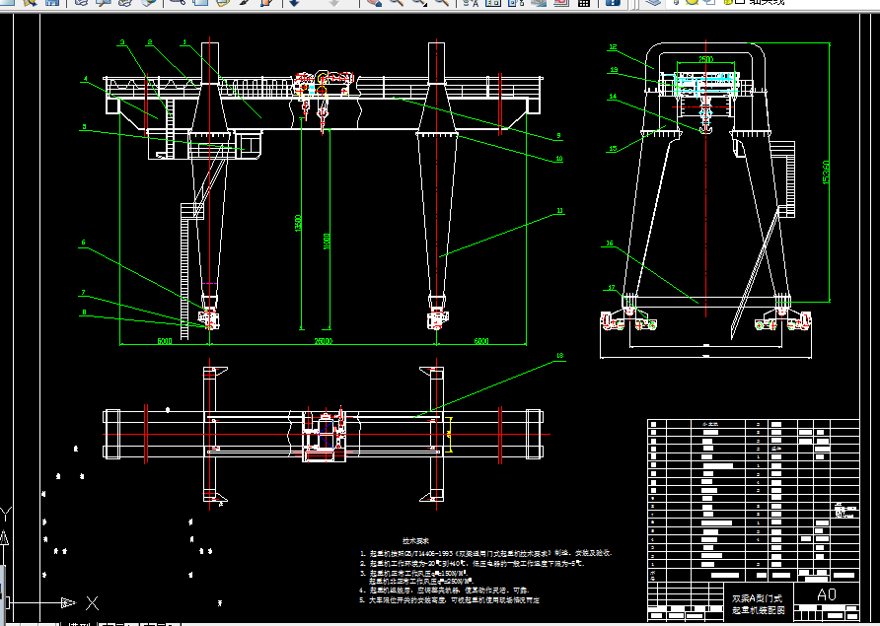The image size is (880, 626).
Task: Select part balloon number 8 label
Action: pyautogui.click(x=84, y=313)
